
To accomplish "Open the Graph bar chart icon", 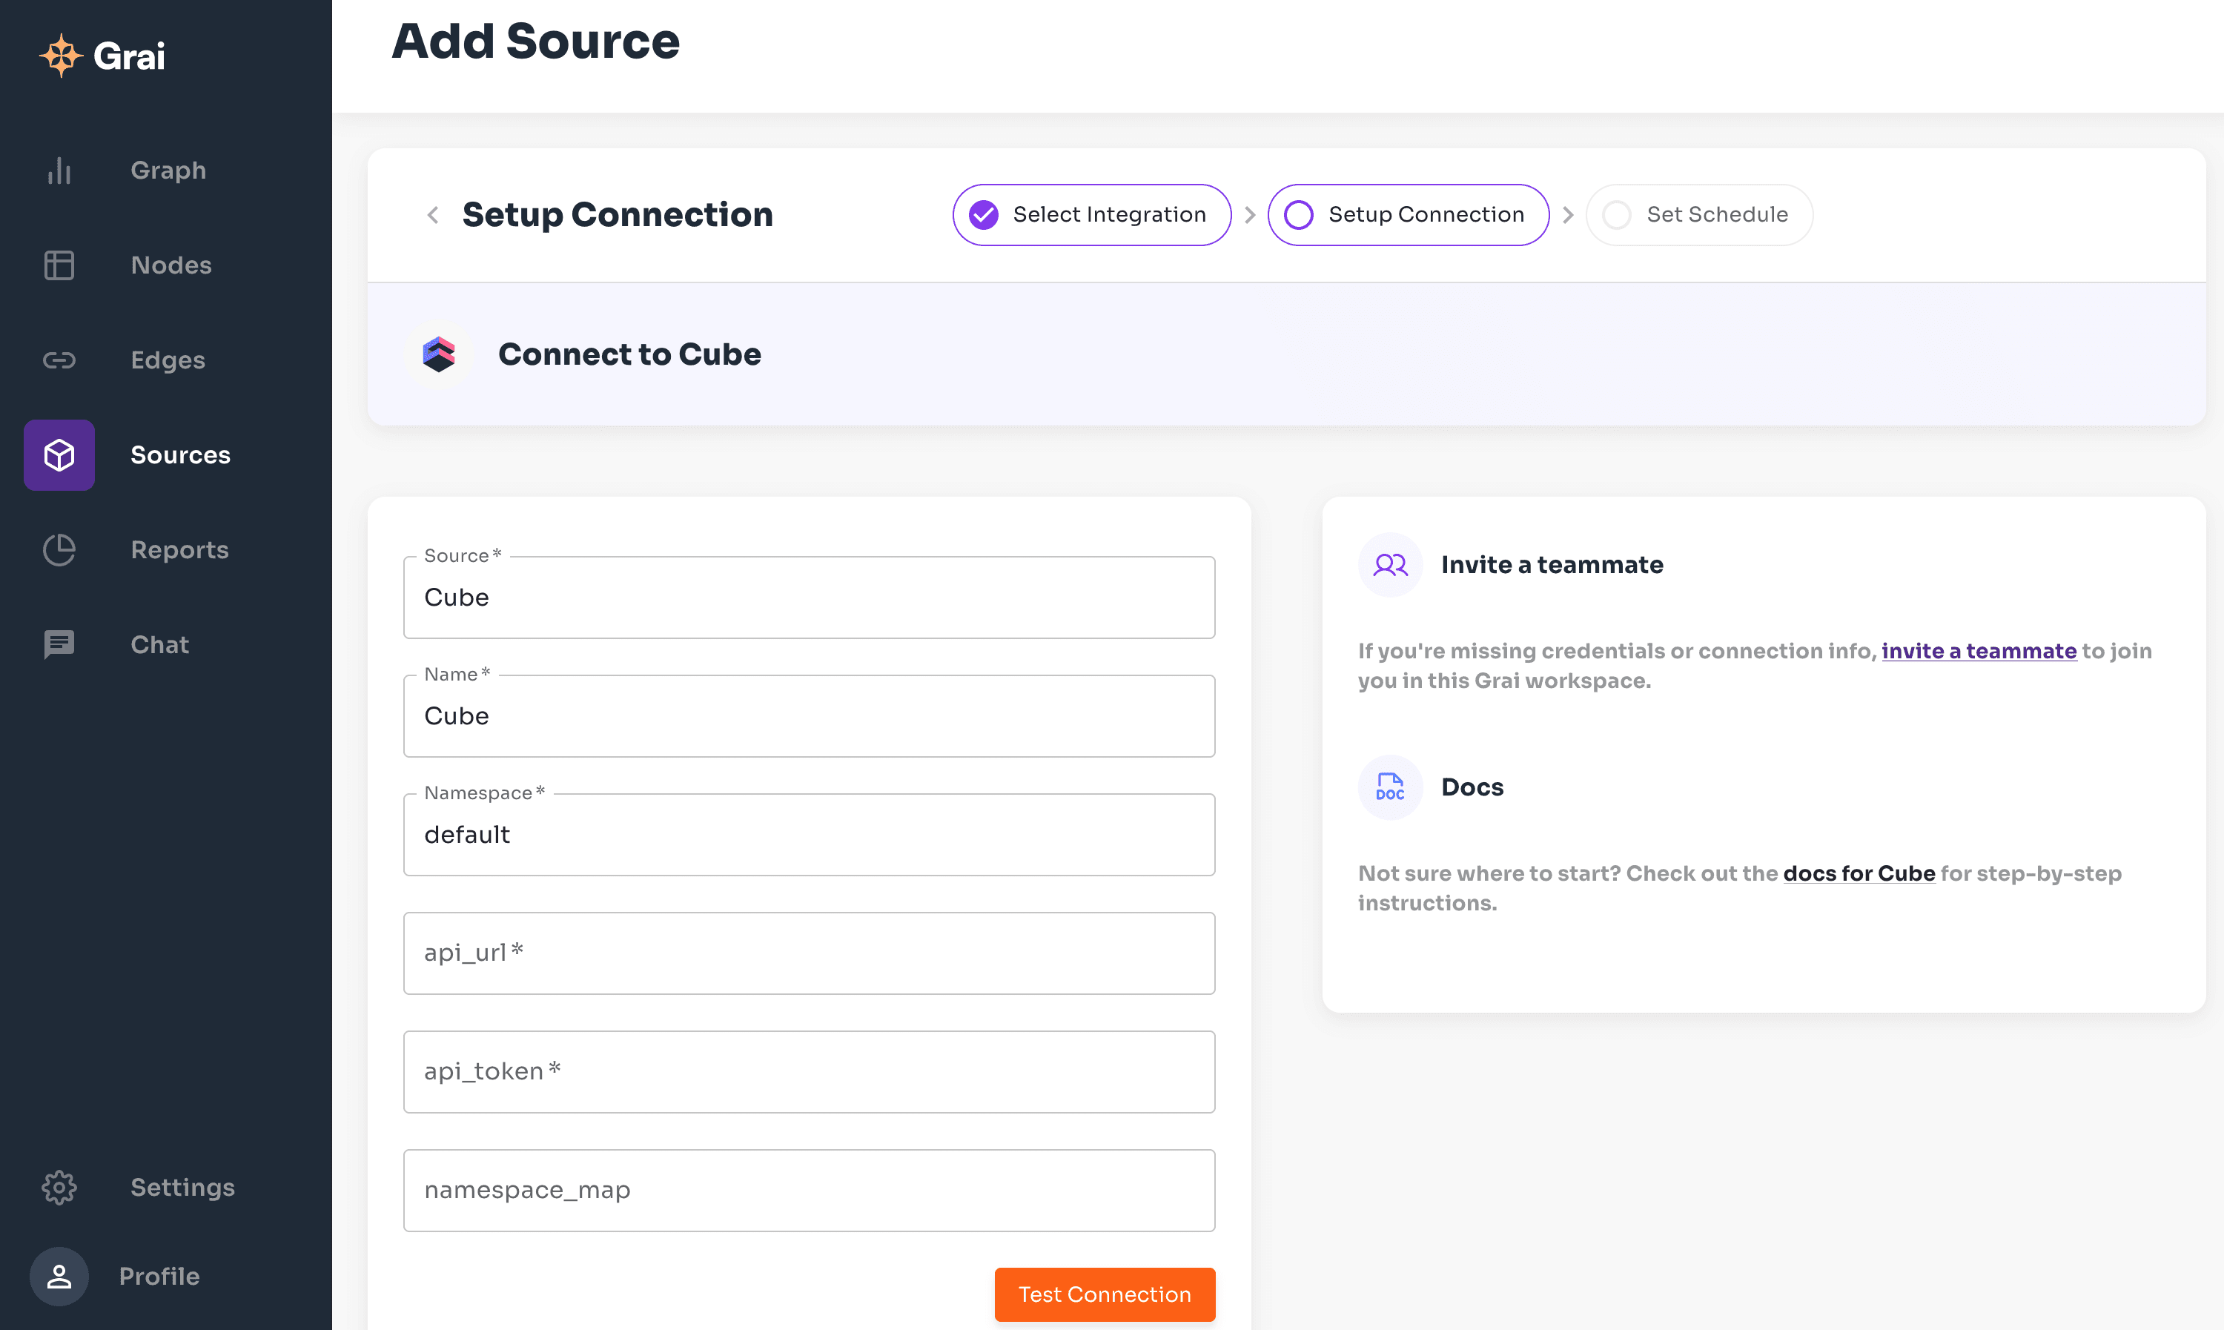I will pyautogui.click(x=59, y=171).
